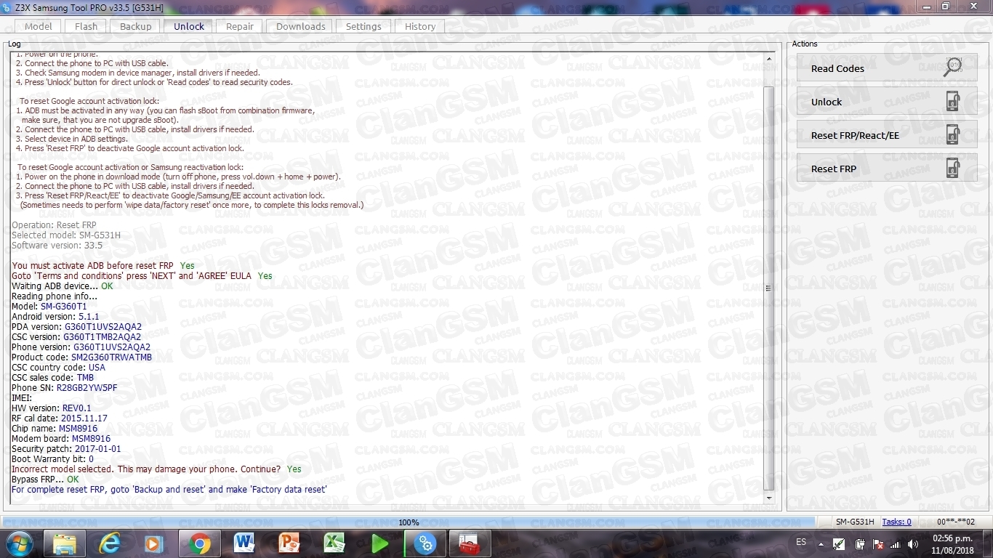Click the Phone SN R28GB2YW5PF line
The width and height of the screenshot is (993, 558).
tap(64, 388)
